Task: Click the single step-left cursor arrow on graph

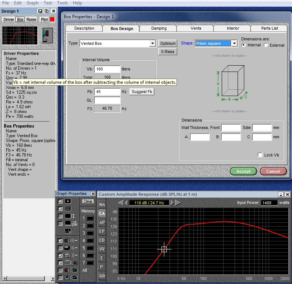Action: pos(126,203)
